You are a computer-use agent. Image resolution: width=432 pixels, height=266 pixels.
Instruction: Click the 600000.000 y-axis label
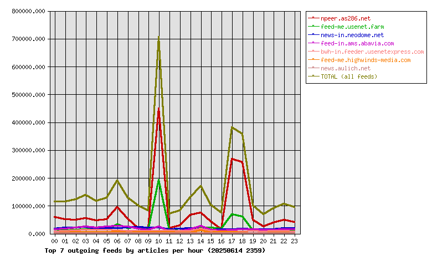[28, 67]
